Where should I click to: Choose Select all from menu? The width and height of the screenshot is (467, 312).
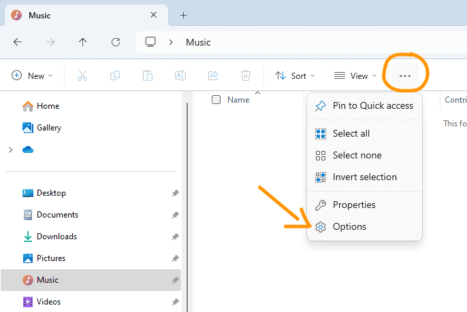[x=364, y=133]
